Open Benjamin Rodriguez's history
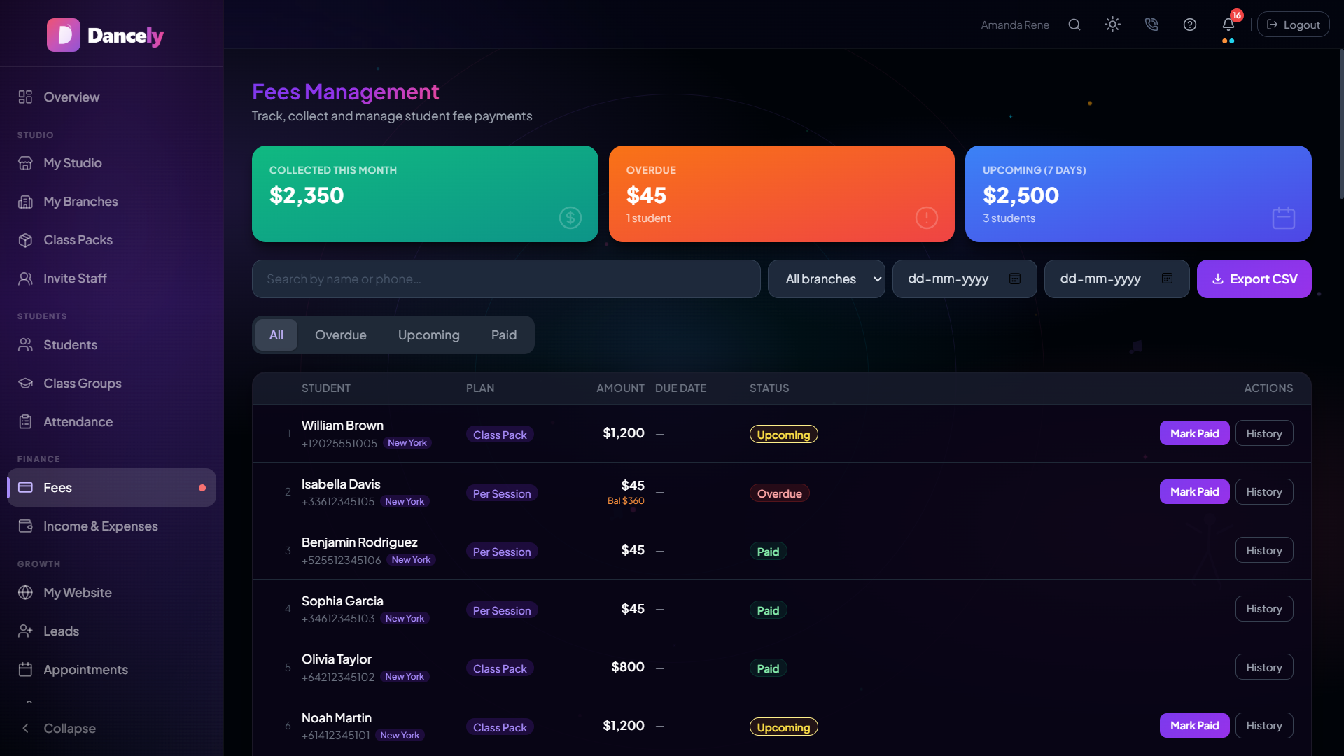The image size is (1344, 756). [x=1264, y=550]
